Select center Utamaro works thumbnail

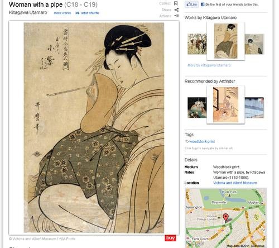point(225,41)
